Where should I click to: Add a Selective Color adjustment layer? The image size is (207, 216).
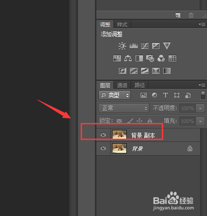[x=156, y=71]
